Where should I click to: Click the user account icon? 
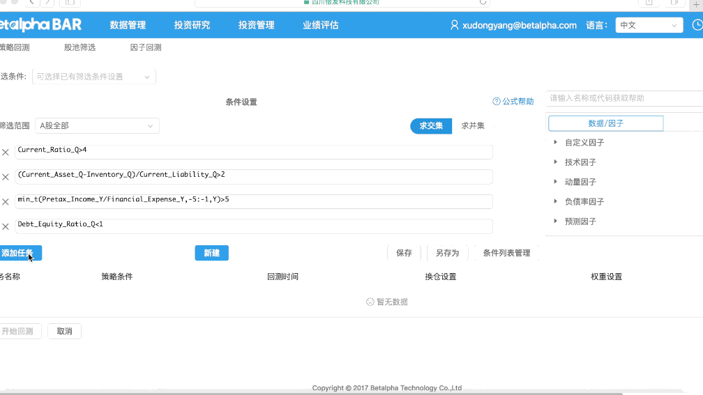(x=455, y=25)
